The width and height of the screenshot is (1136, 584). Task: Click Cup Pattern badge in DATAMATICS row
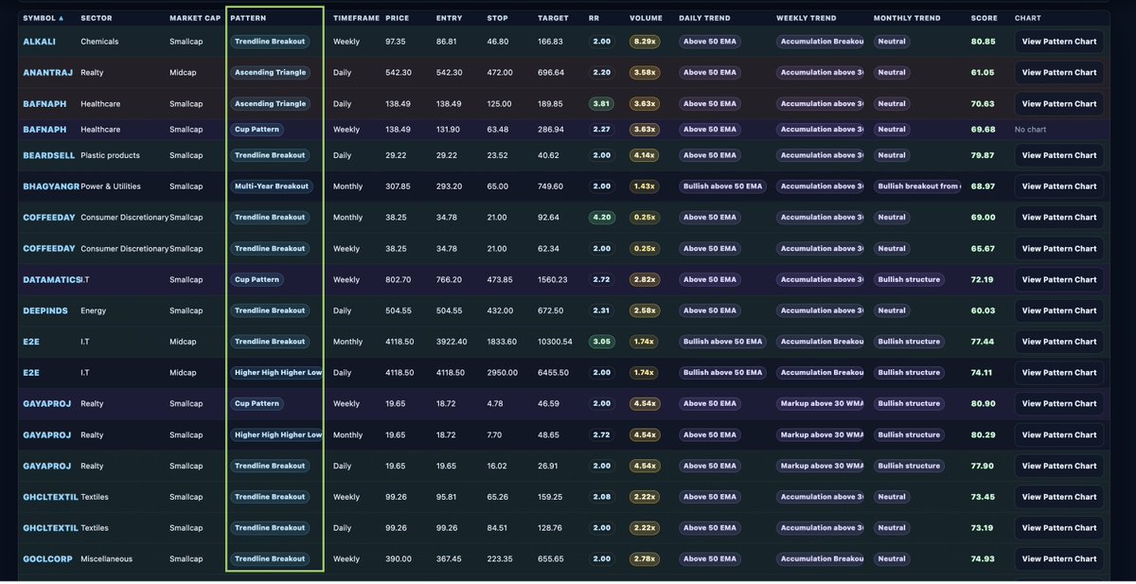pyautogui.click(x=257, y=280)
